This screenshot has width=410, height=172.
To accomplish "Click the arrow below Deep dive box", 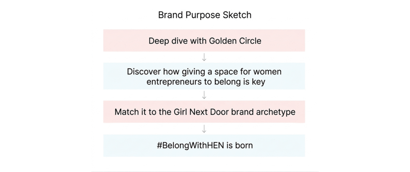I will [204, 57].
